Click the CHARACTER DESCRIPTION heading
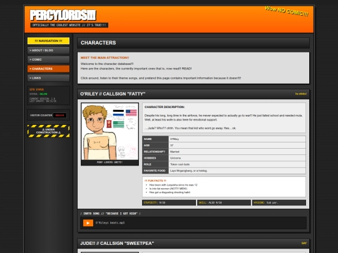 165,107
